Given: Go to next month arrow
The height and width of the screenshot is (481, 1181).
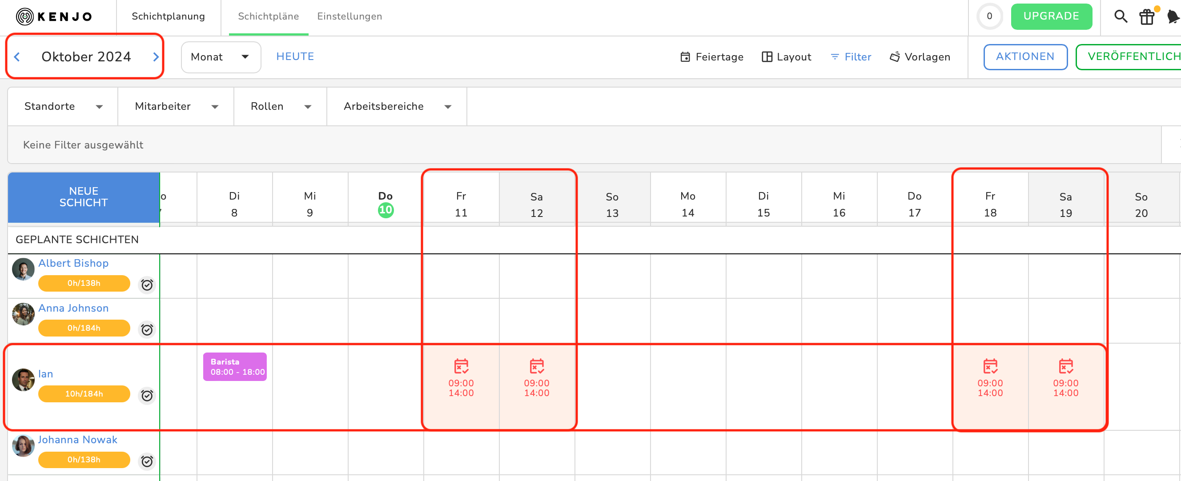Looking at the screenshot, I should tap(156, 57).
